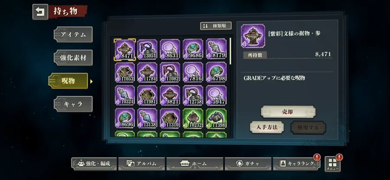Open the キャラ category tab
The image size is (390, 180).
[73, 104]
